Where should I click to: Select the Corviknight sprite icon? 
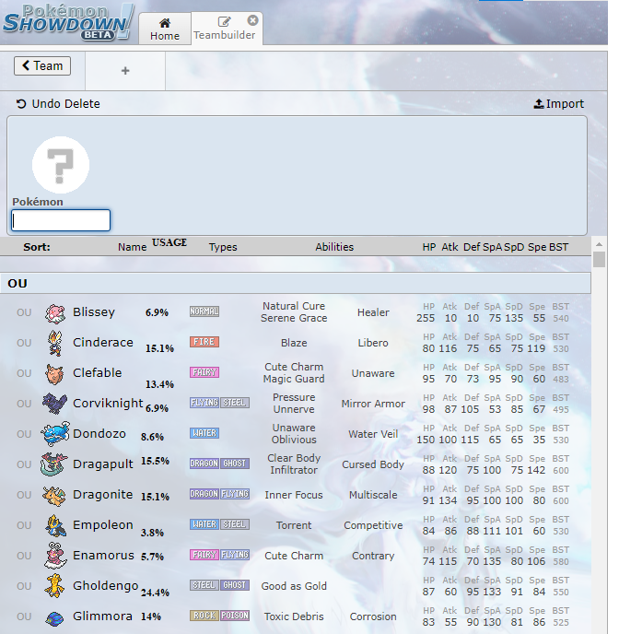point(55,404)
